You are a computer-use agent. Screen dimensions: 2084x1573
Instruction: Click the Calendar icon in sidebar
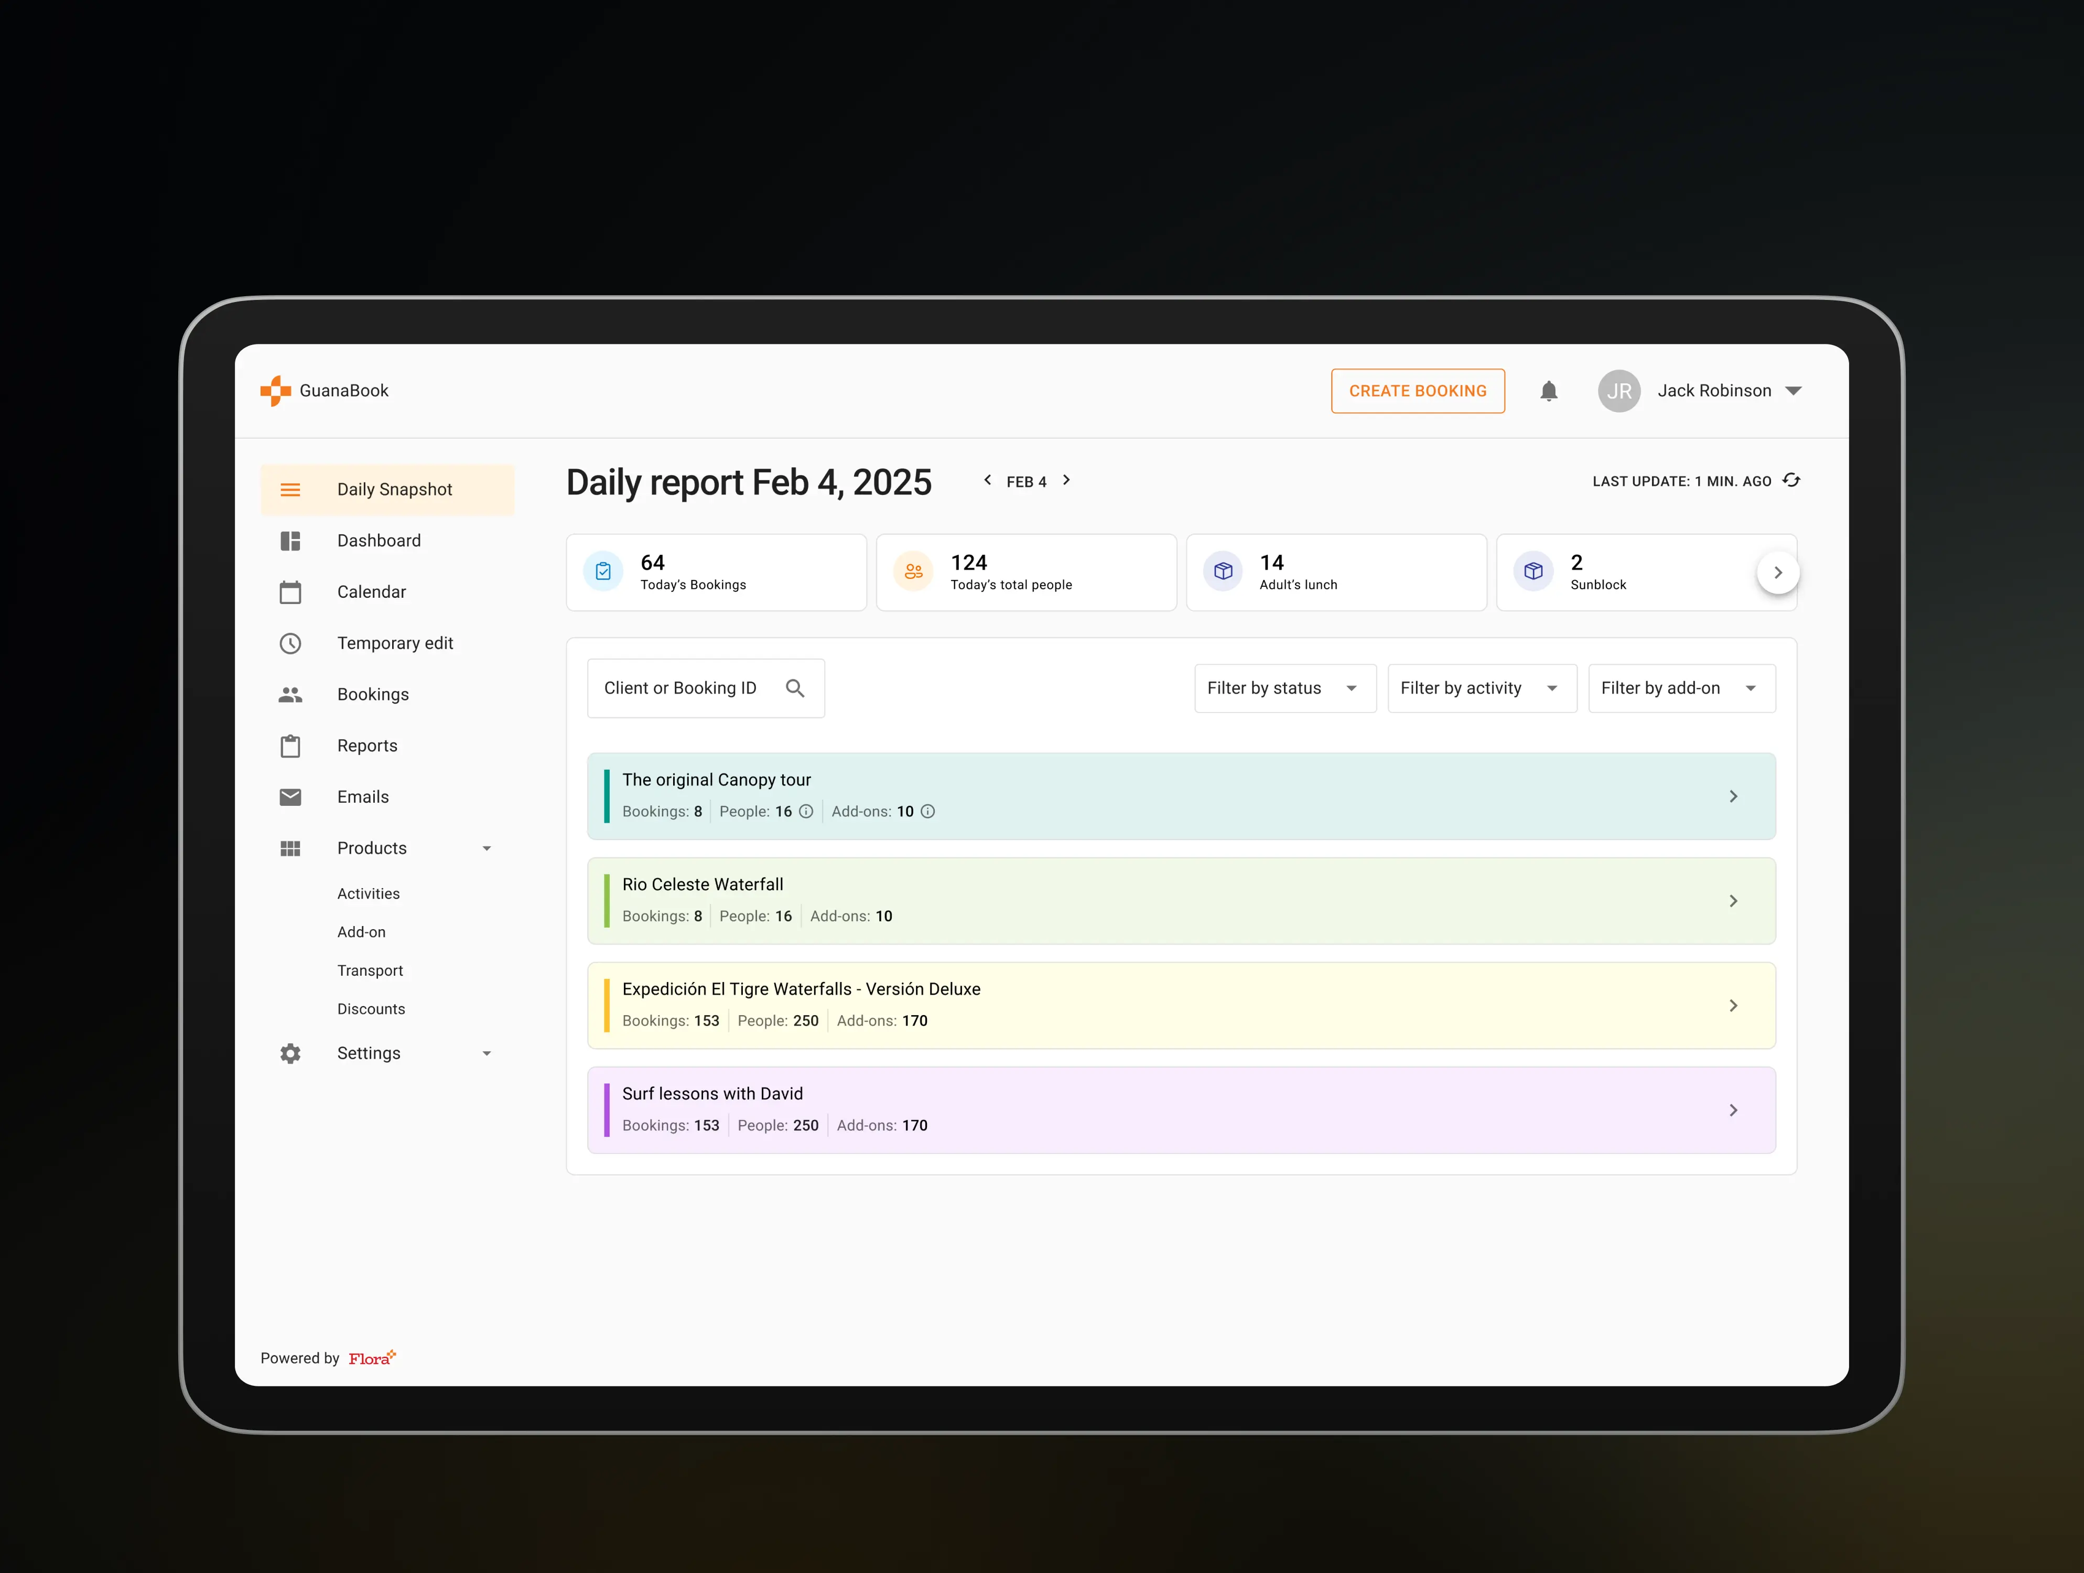pos(290,592)
